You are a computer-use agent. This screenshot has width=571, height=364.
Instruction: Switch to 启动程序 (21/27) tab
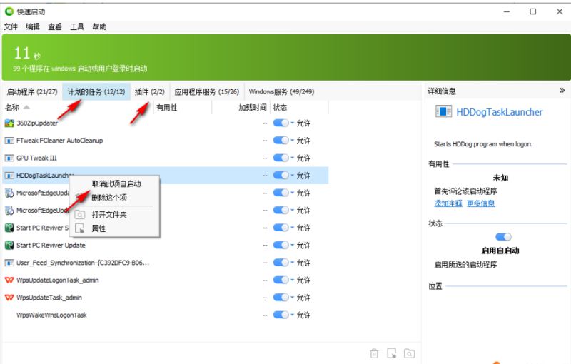pyautogui.click(x=32, y=92)
